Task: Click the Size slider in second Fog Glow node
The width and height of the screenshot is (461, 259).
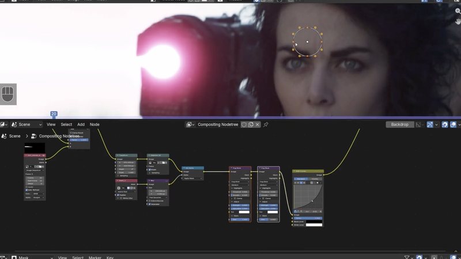Action: [268, 219]
